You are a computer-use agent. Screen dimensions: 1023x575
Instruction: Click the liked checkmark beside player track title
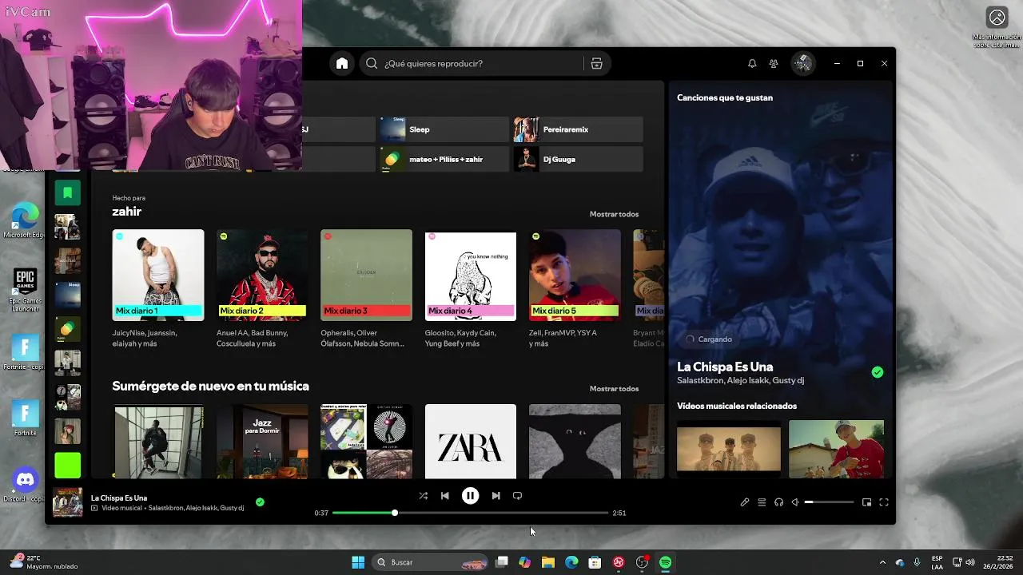coord(260,502)
